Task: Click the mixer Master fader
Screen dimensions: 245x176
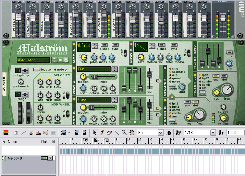Action: tap(223, 17)
